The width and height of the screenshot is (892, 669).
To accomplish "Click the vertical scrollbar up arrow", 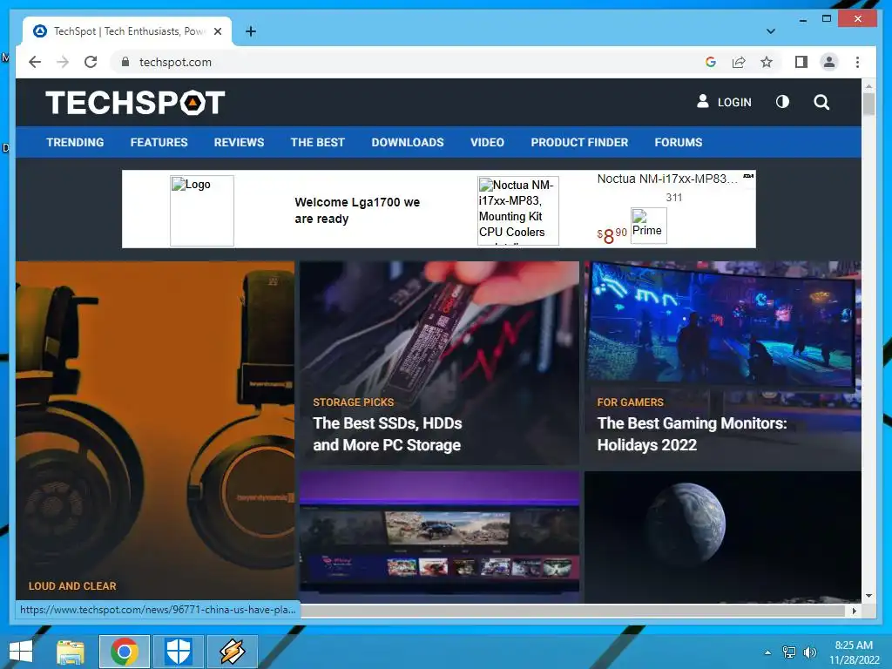I will tap(868, 86).
